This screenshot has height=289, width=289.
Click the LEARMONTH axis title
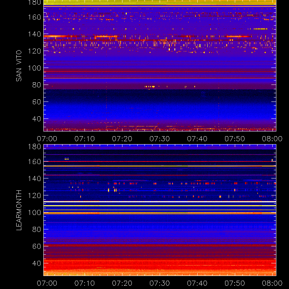[x=19, y=210]
